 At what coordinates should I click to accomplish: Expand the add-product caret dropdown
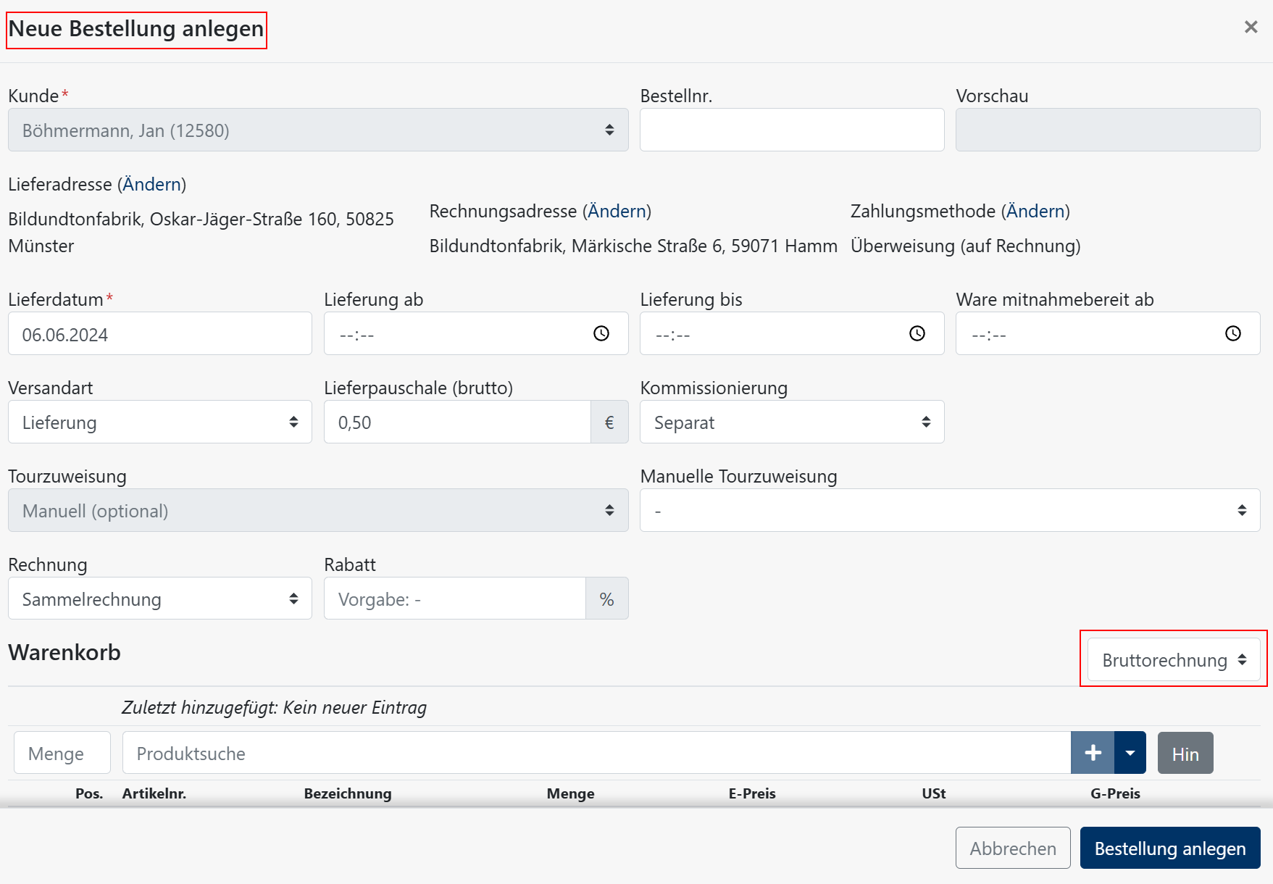[1130, 753]
